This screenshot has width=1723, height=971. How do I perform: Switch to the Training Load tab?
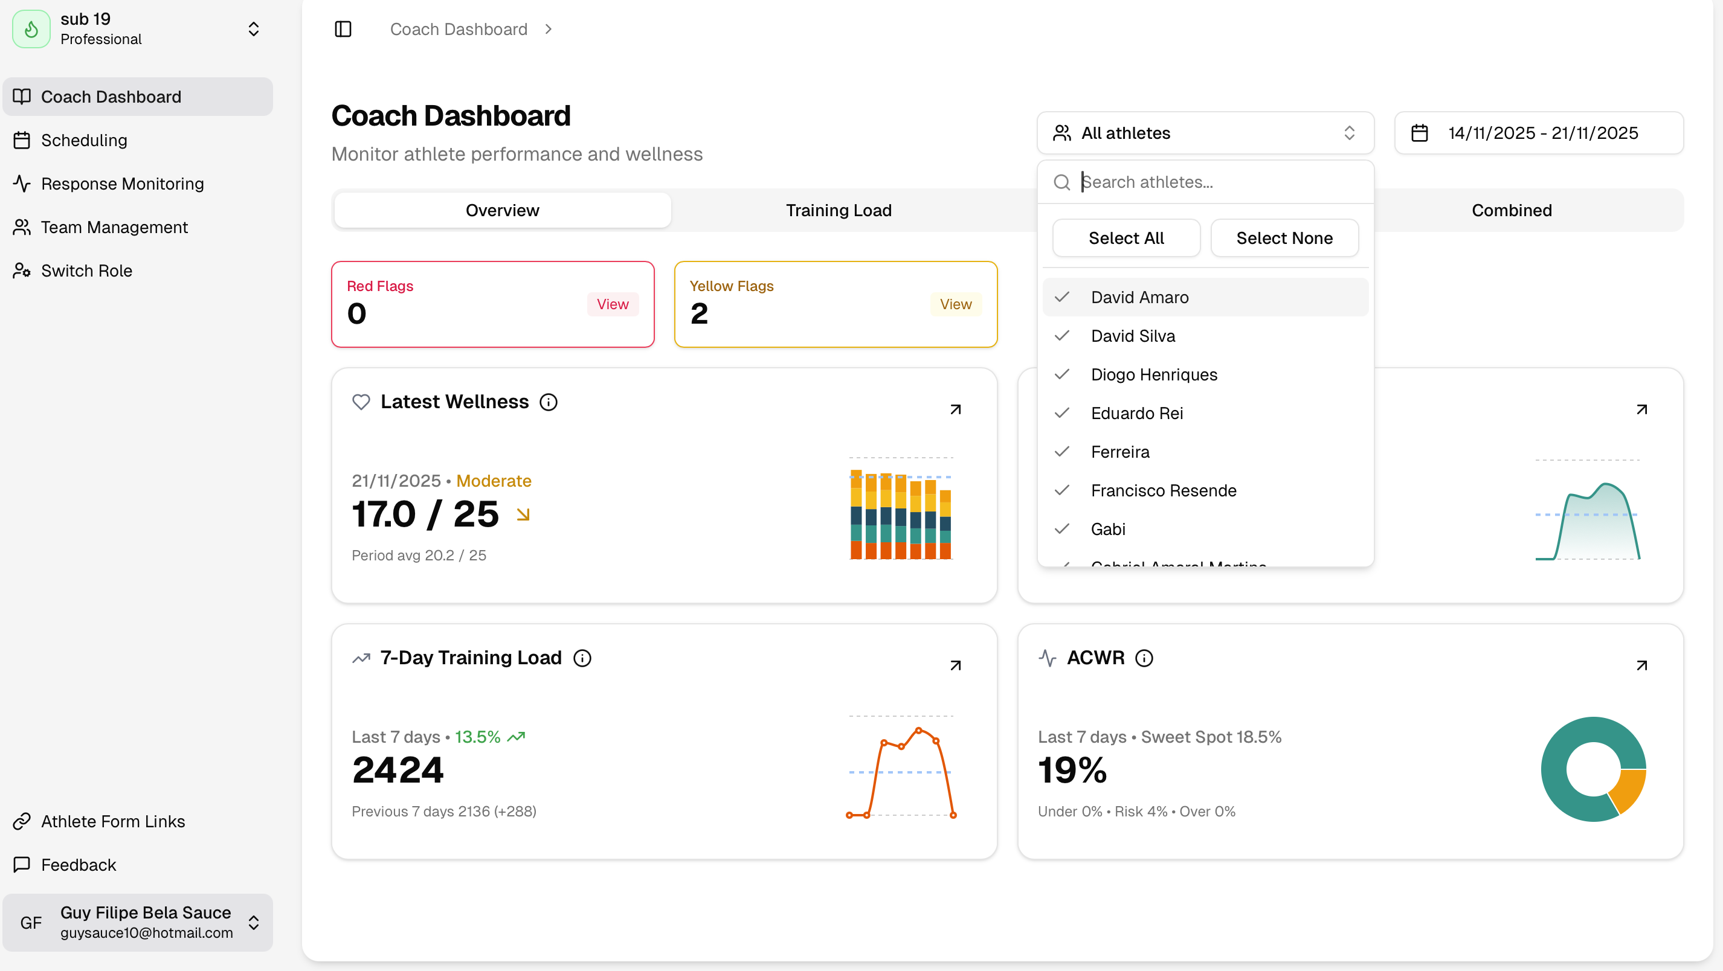(x=838, y=210)
